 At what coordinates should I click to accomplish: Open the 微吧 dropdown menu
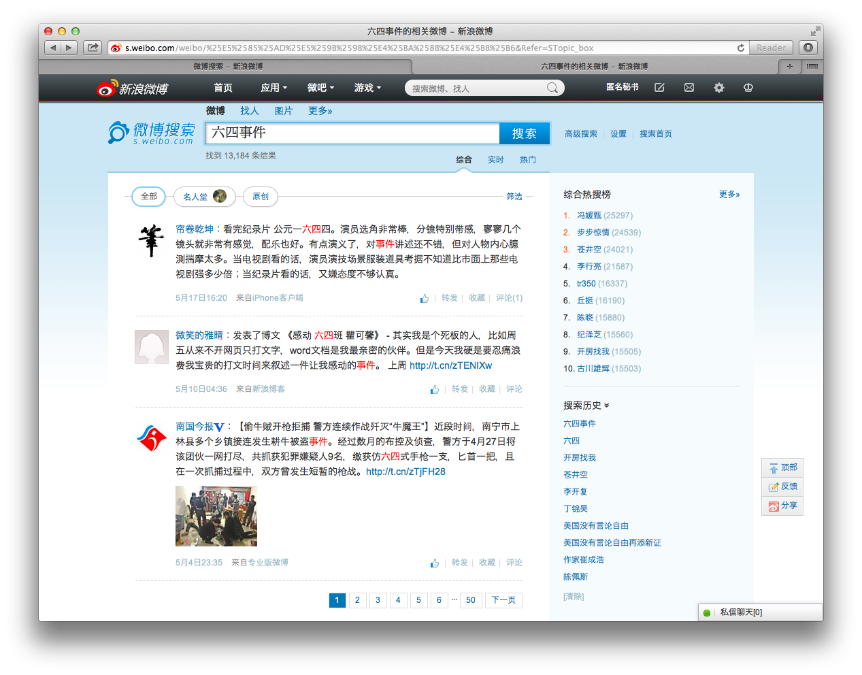tap(320, 88)
